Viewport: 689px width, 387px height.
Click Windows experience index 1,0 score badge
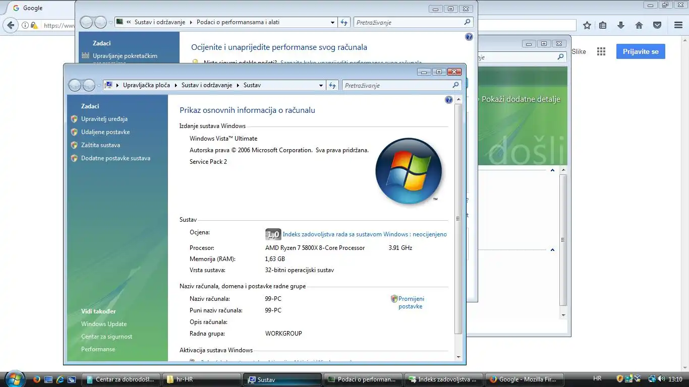point(273,234)
